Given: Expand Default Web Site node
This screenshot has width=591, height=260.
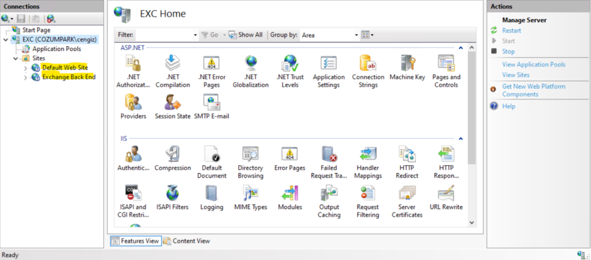Looking at the screenshot, I should pyautogui.click(x=25, y=68).
